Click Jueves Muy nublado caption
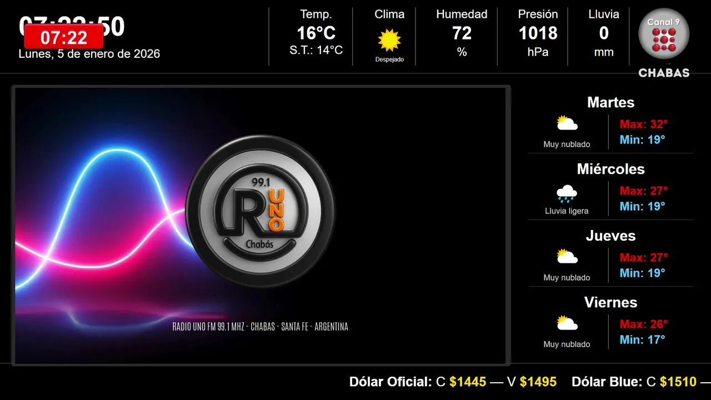 coord(567,278)
